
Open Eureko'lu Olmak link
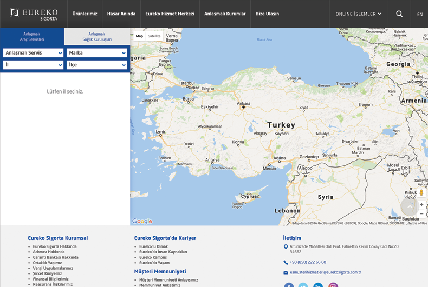tap(153, 246)
